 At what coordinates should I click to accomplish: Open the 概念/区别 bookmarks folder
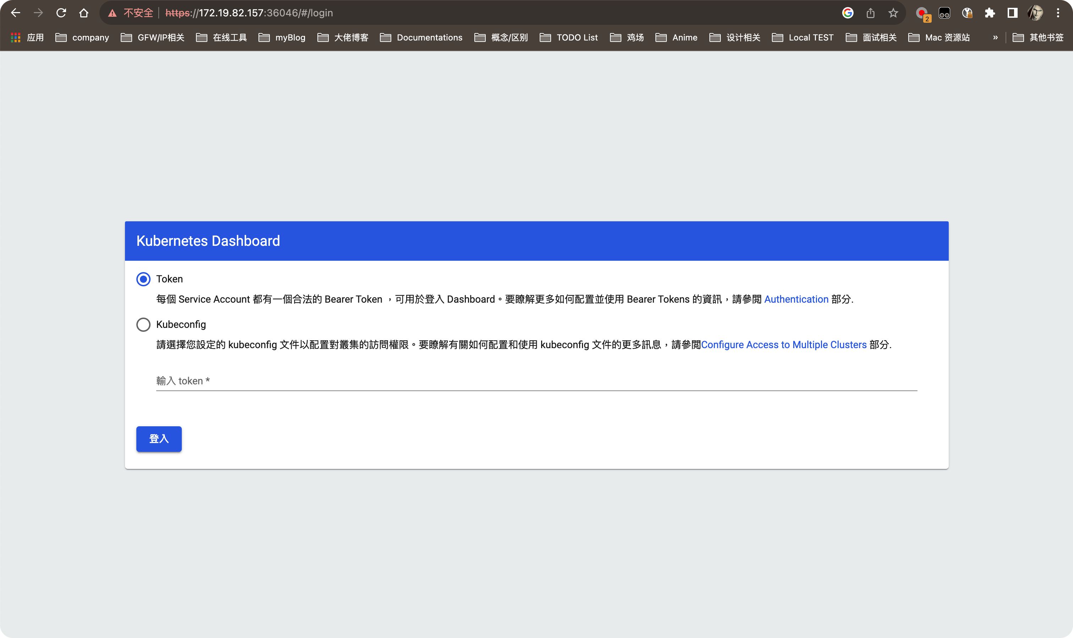pyautogui.click(x=501, y=37)
